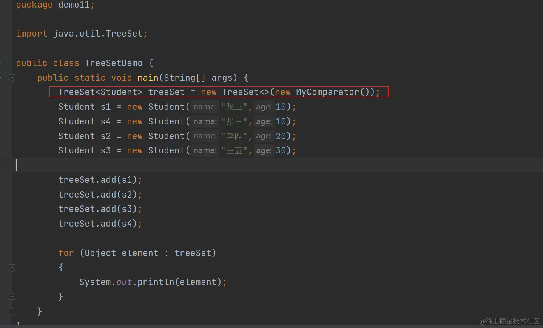Click the treeSet.add(s3) statement
543x328 pixels.
click(100, 209)
